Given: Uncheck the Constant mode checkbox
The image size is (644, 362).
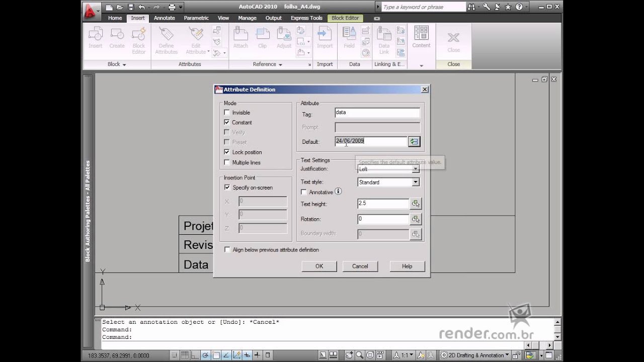Looking at the screenshot, I should click(227, 122).
